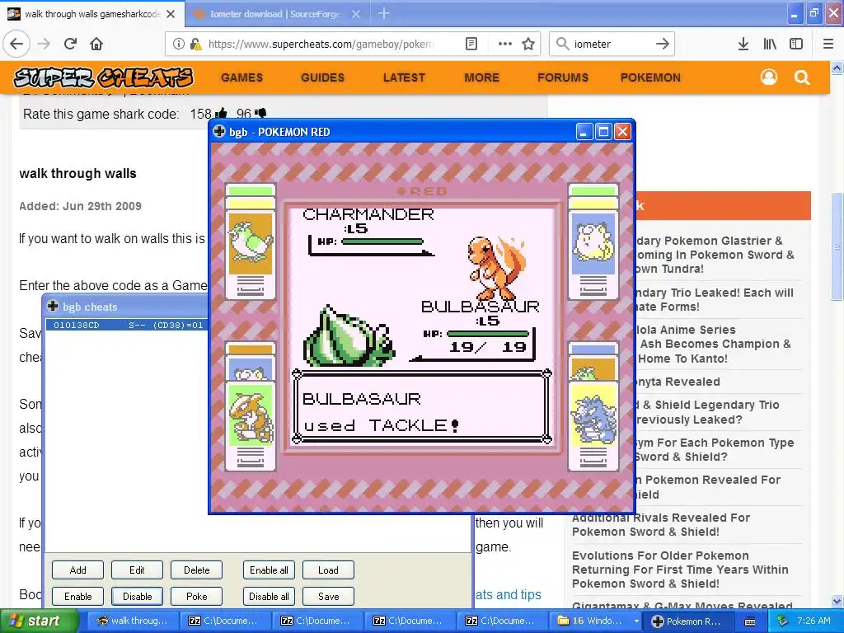Image resolution: width=844 pixels, height=633 pixels.
Task: Open the Firefox home page icon
Action: pyautogui.click(x=96, y=44)
